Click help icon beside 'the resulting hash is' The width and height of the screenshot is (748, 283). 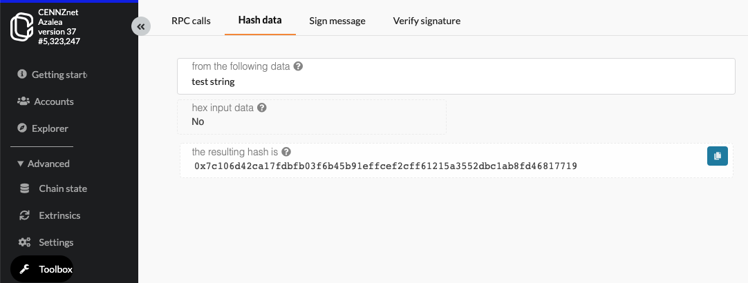click(x=286, y=152)
